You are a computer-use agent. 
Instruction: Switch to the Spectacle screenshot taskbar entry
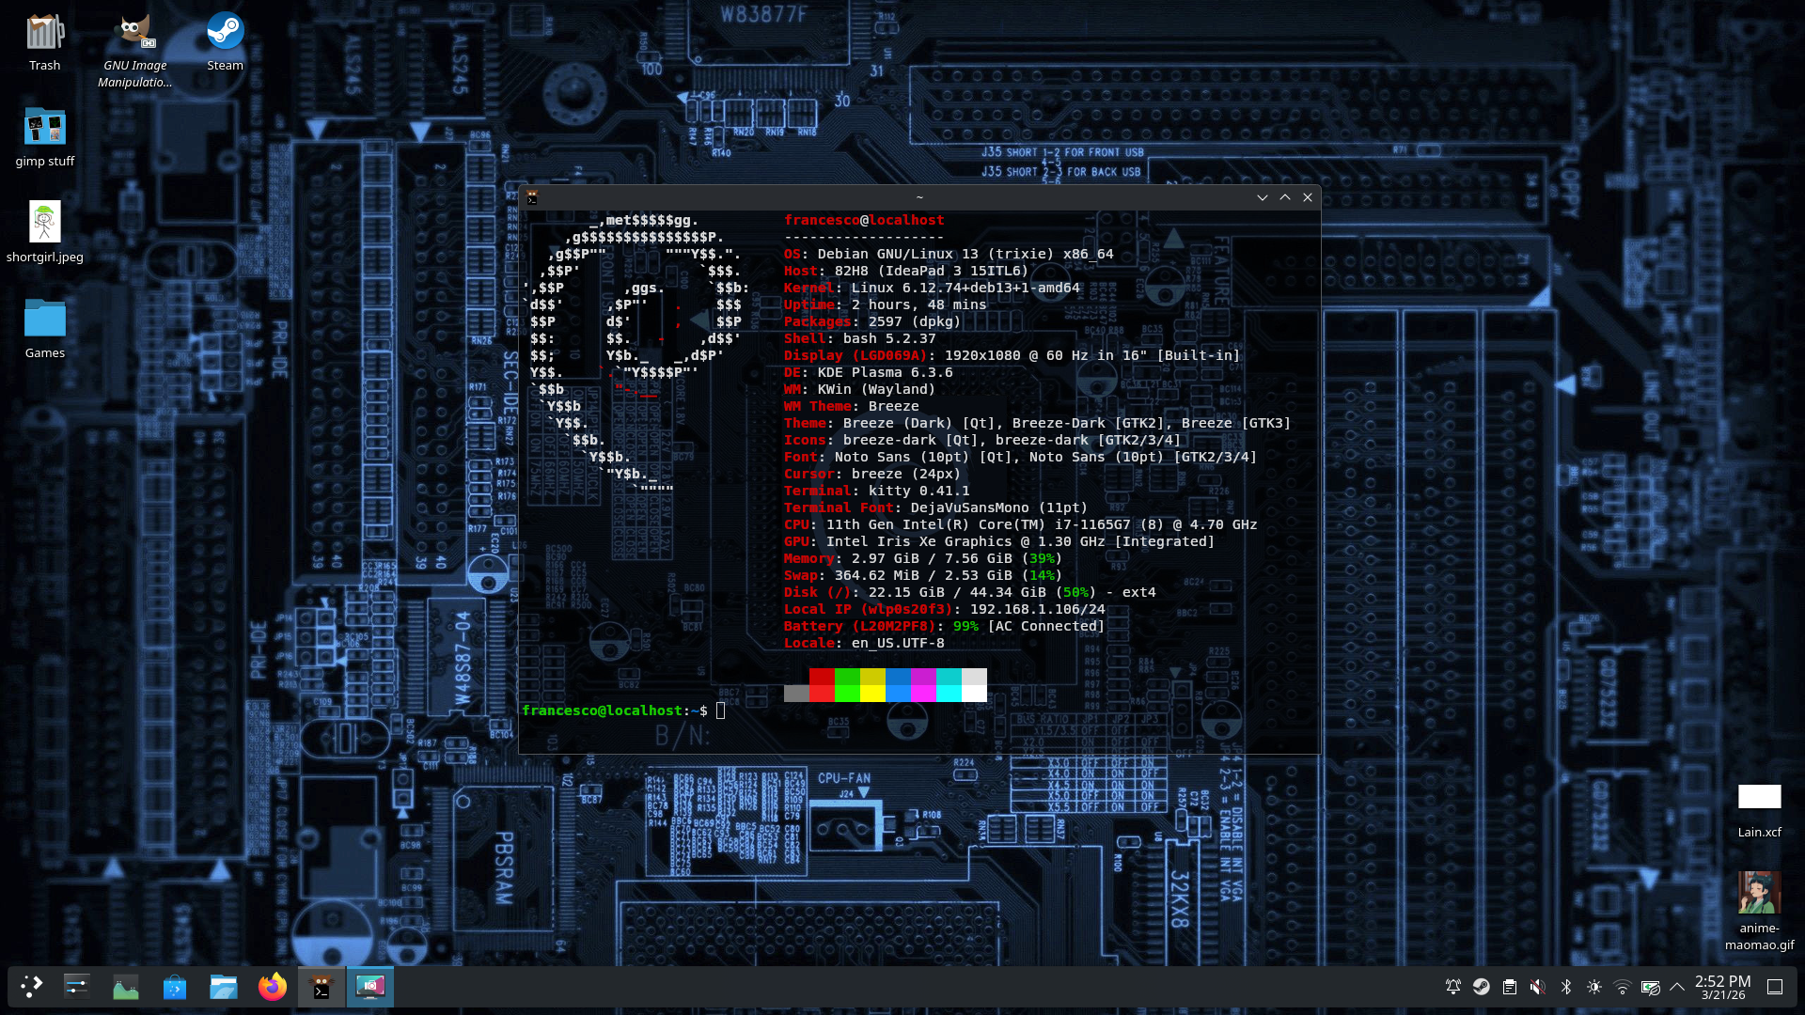tap(370, 987)
